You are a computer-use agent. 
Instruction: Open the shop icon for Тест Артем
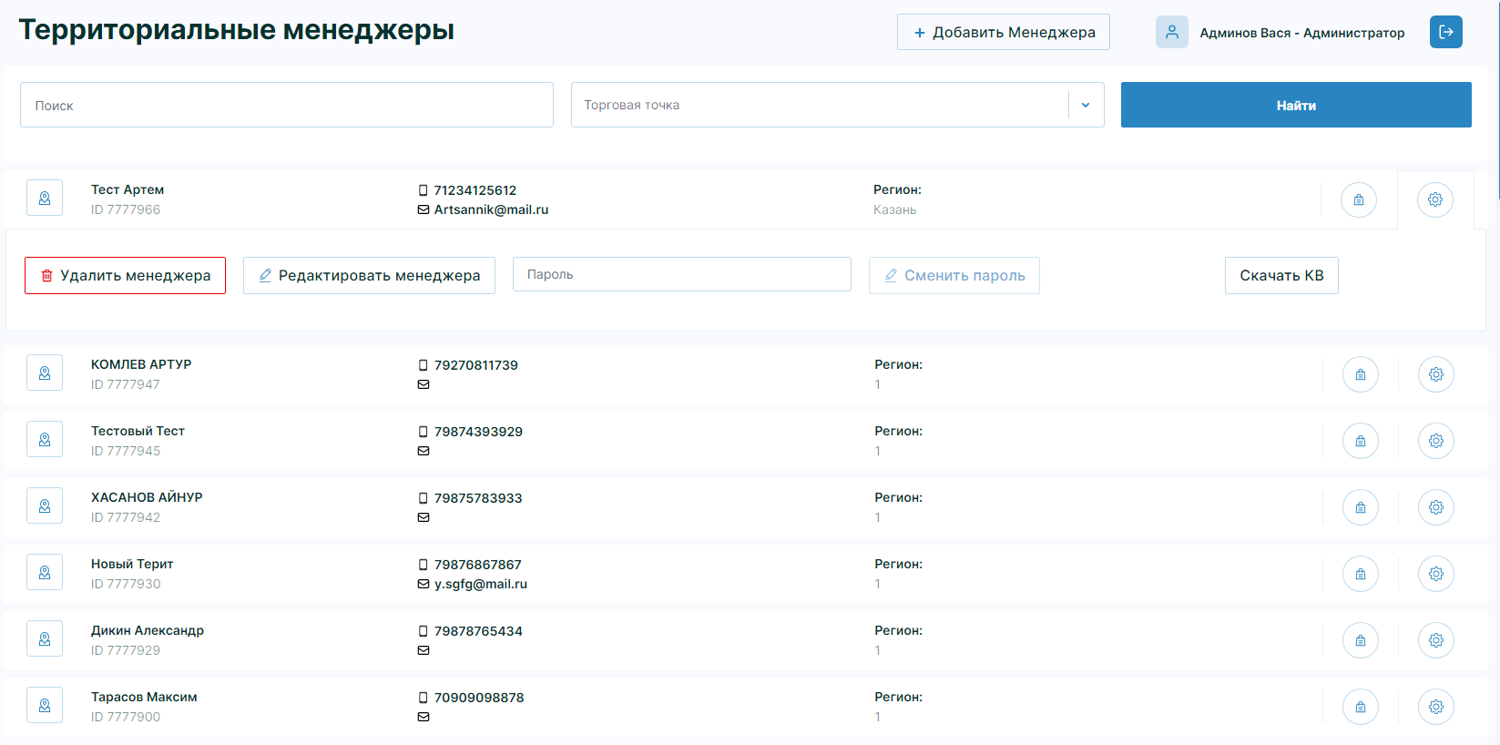(1358, 199)
